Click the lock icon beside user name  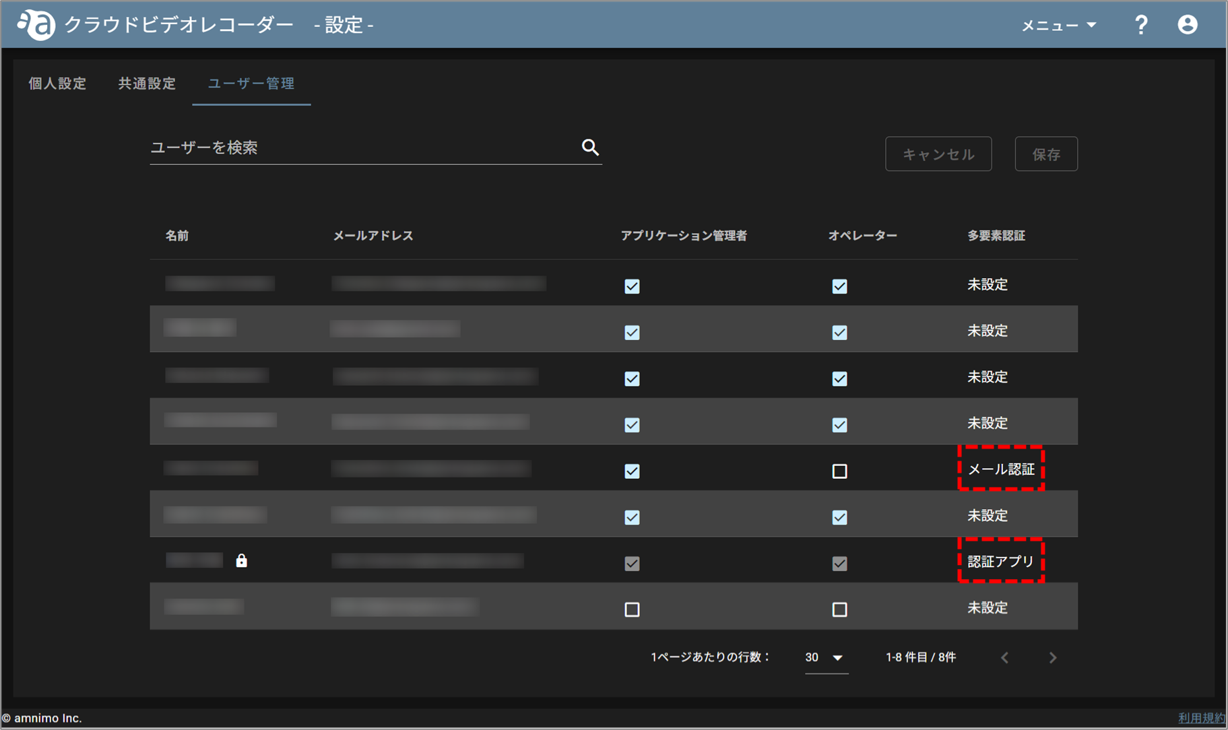pos(241,560)
